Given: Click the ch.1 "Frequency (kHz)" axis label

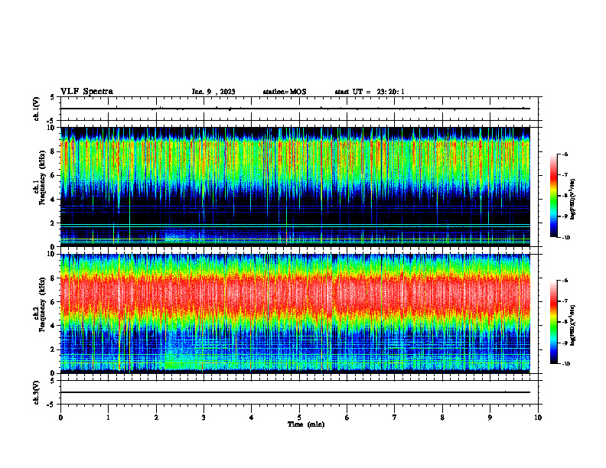Looking at the screenshot, I should click(x=42, y=176).
